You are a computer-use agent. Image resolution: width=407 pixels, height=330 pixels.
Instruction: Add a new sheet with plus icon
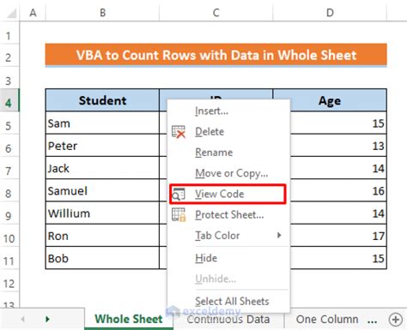pyautogui.click(x=396, y=319)
